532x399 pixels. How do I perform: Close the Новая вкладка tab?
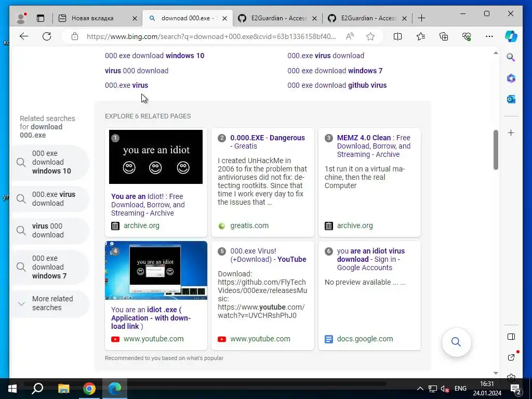pyautogui.click(x=135, y=18)
